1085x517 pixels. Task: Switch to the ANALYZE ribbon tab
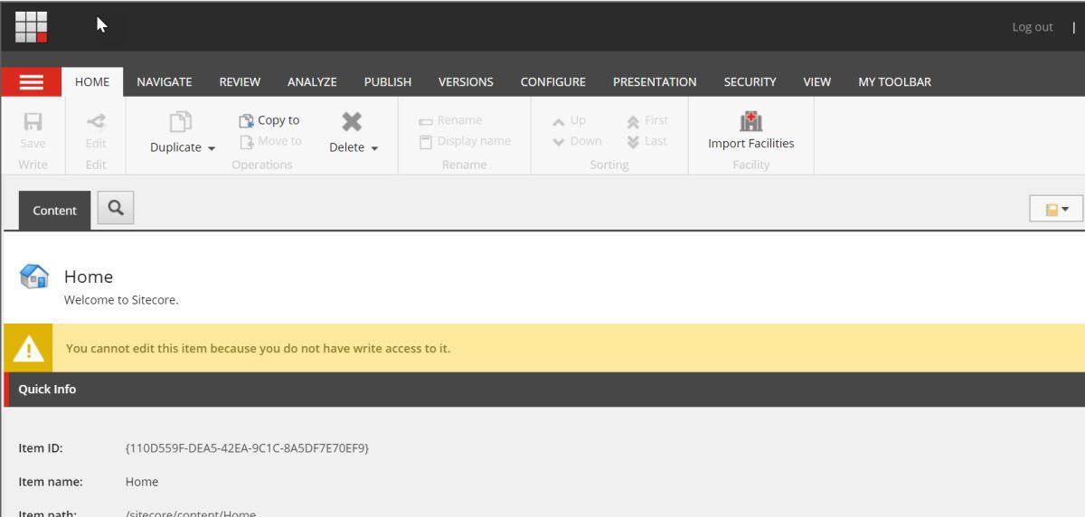click(312, 81)
